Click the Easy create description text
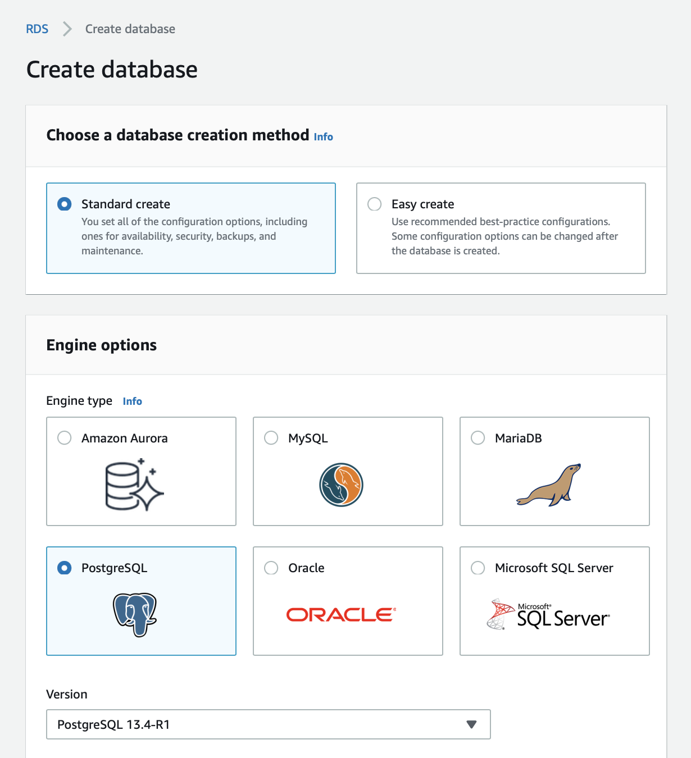 coord(504,236)
